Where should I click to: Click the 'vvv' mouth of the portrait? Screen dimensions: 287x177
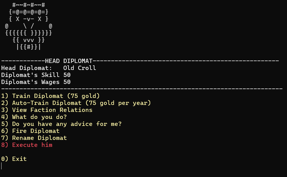29,40
